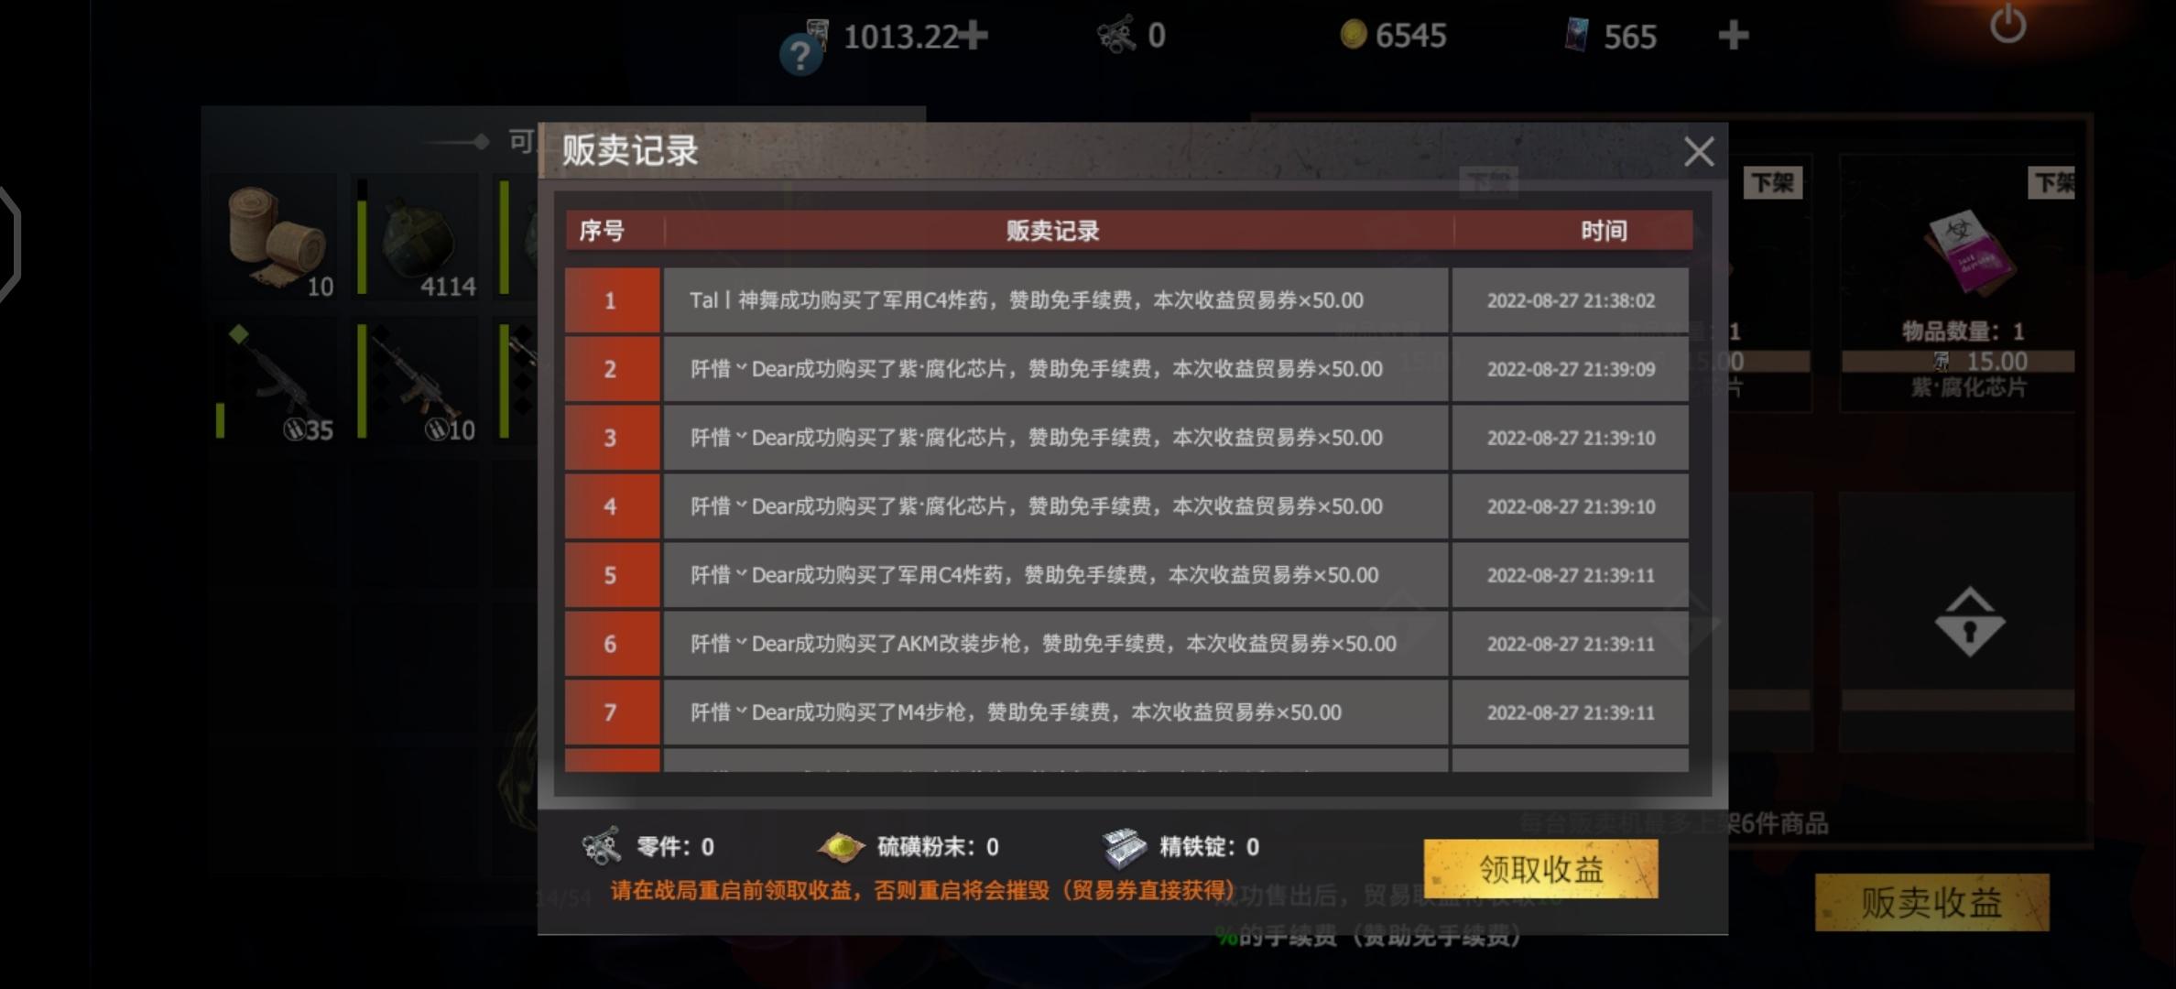Select sales record row number 1
2176x989 pixels.
point(1126,300)
